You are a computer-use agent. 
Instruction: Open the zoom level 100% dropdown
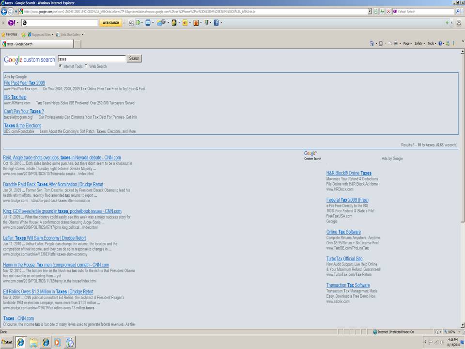pos(459,332)
